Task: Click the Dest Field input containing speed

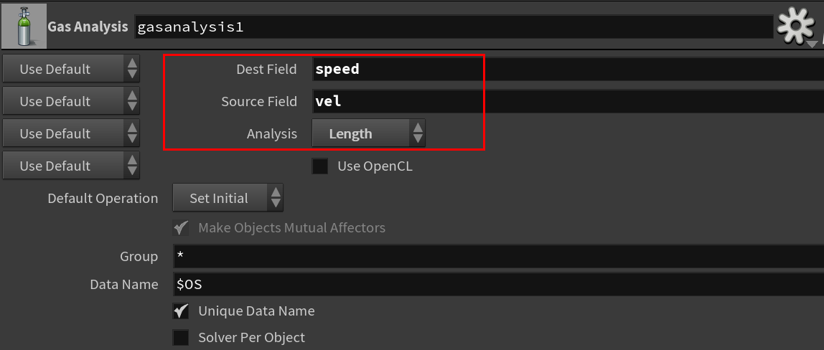Action: [568, 70]
